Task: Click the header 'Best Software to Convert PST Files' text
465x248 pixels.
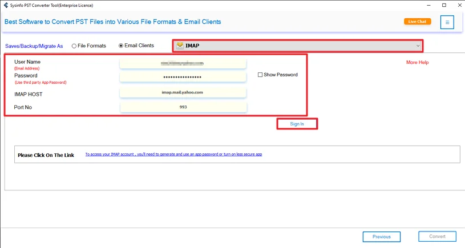Action: (113, 22)
